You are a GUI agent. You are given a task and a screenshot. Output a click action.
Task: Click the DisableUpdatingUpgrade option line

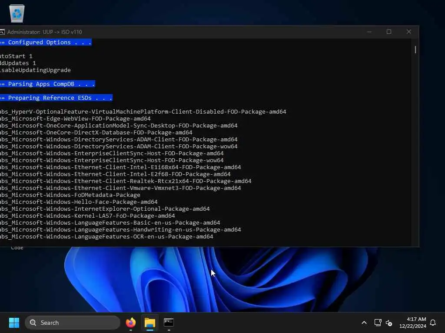click(35, 70)
